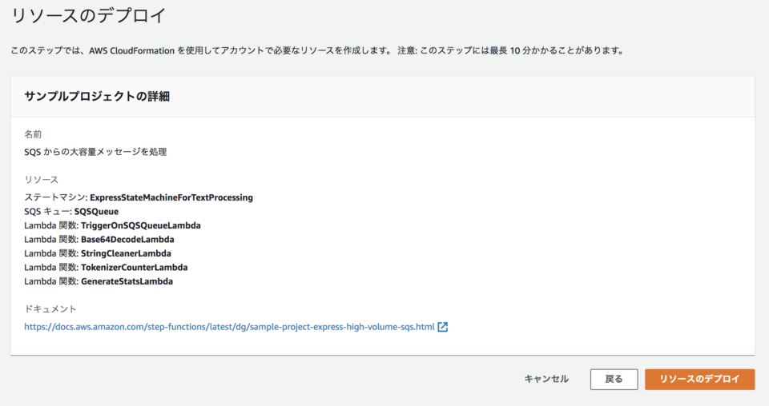This screenshot has width=769, height=406.
Task: Click the external link icon after the URL
Action: click(443, 327)
